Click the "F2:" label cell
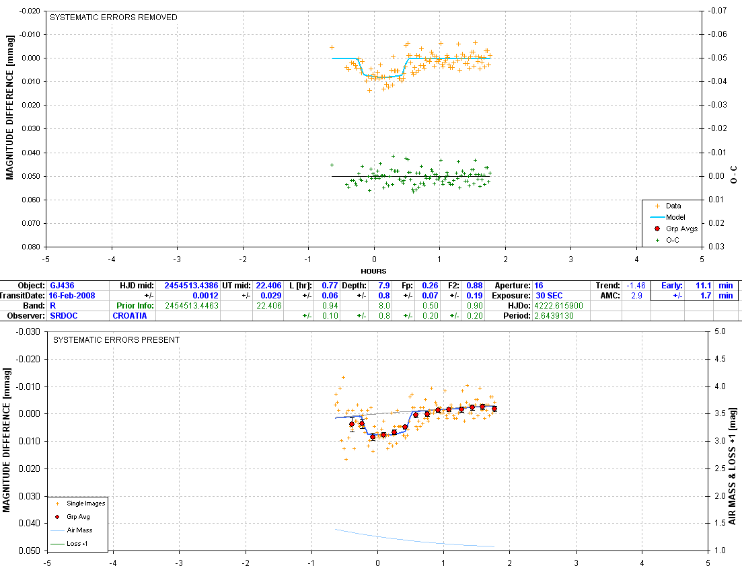Screen dimensions: 742x570 pyautogui.click(x=454, y=286)
